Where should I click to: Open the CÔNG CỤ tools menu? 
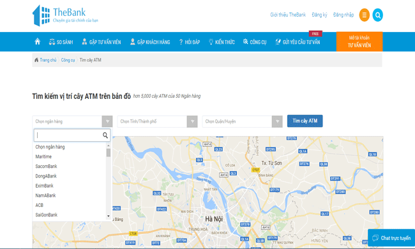pos(255,41)
